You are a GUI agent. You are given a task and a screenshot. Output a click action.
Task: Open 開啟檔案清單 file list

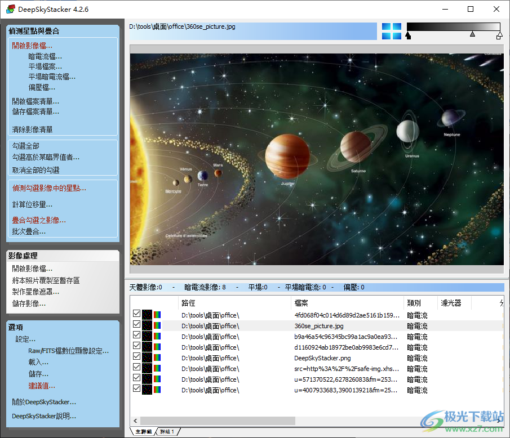(36, 101)
